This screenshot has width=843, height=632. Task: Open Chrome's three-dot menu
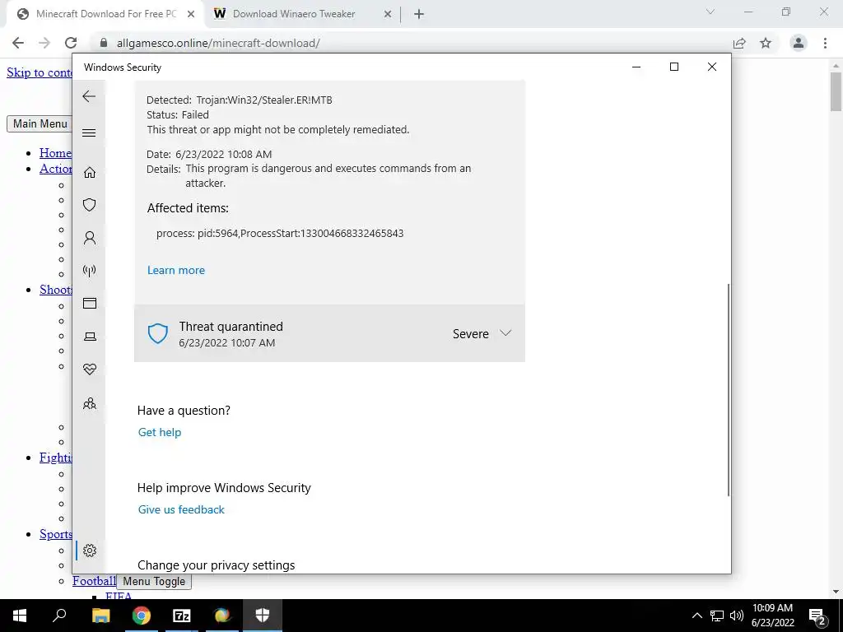825,43
